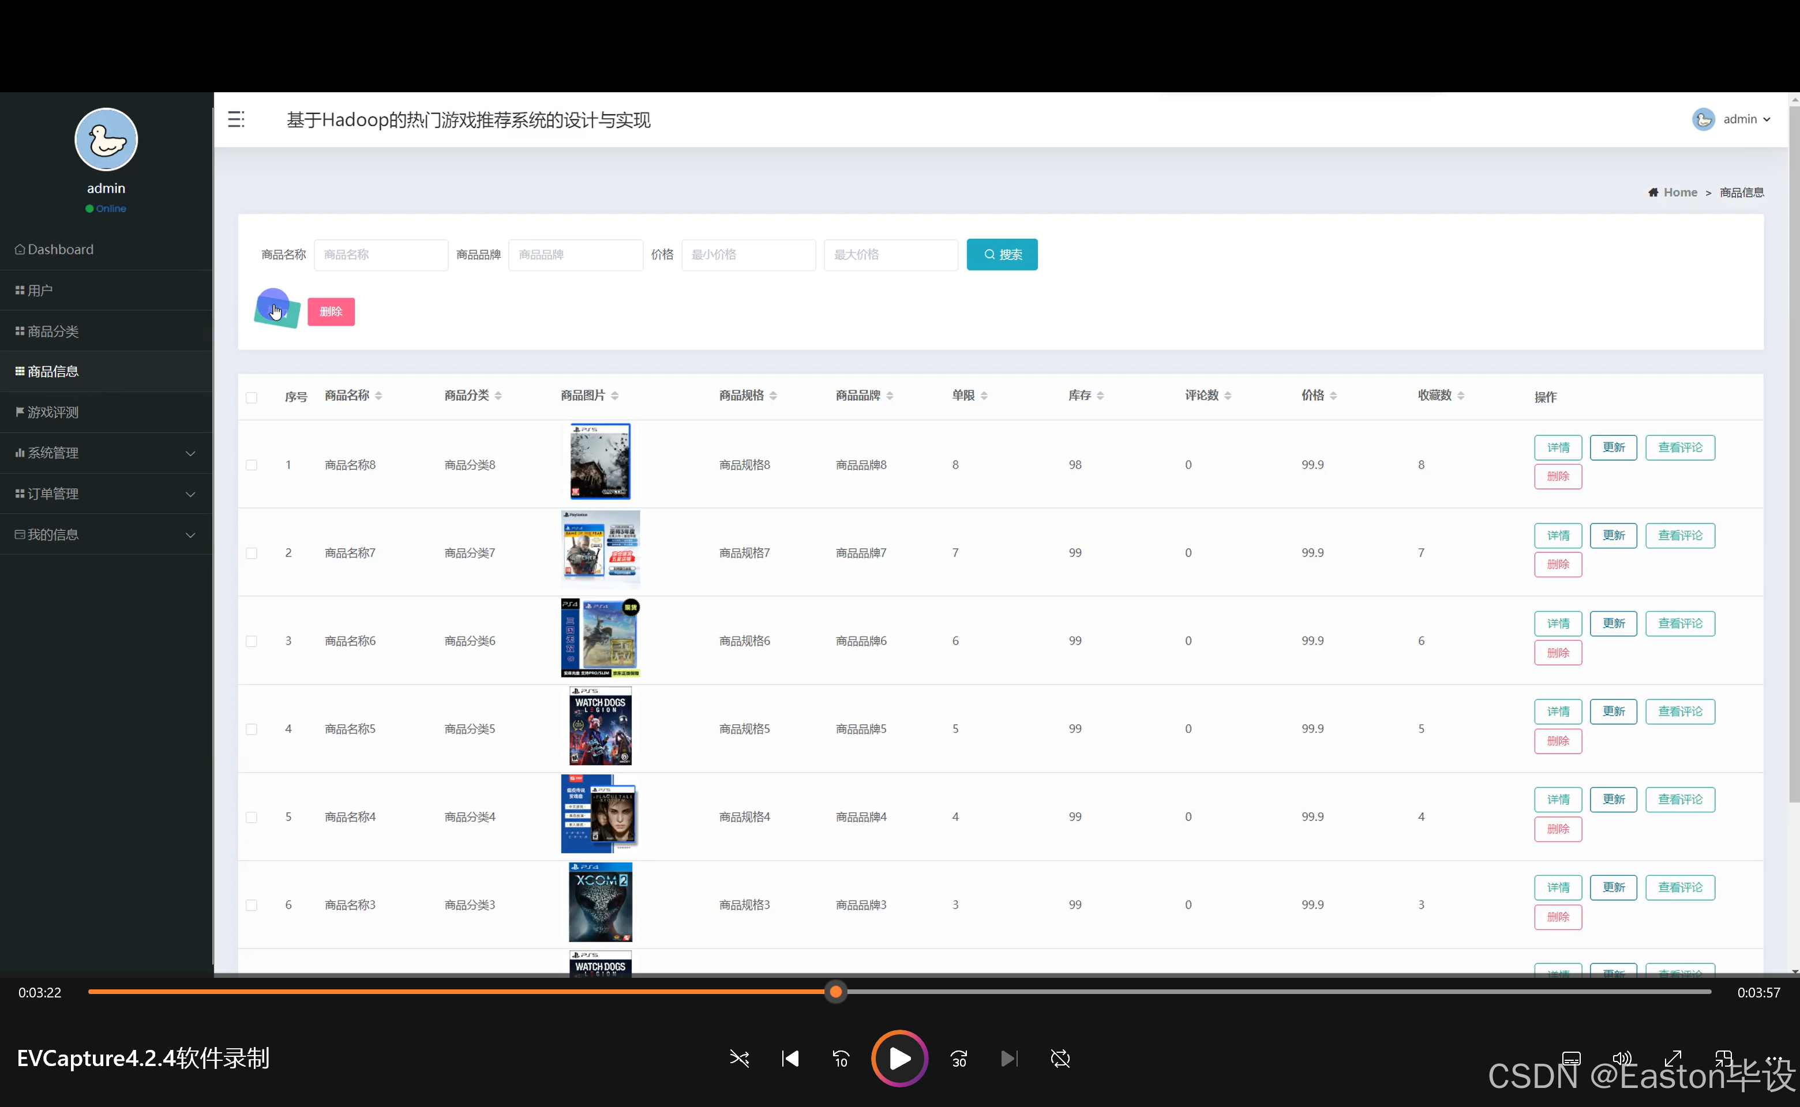Open the subtitles captions option
The height and width of the screenshot is (1107, 1800).
click(x=1571, y=1059)
